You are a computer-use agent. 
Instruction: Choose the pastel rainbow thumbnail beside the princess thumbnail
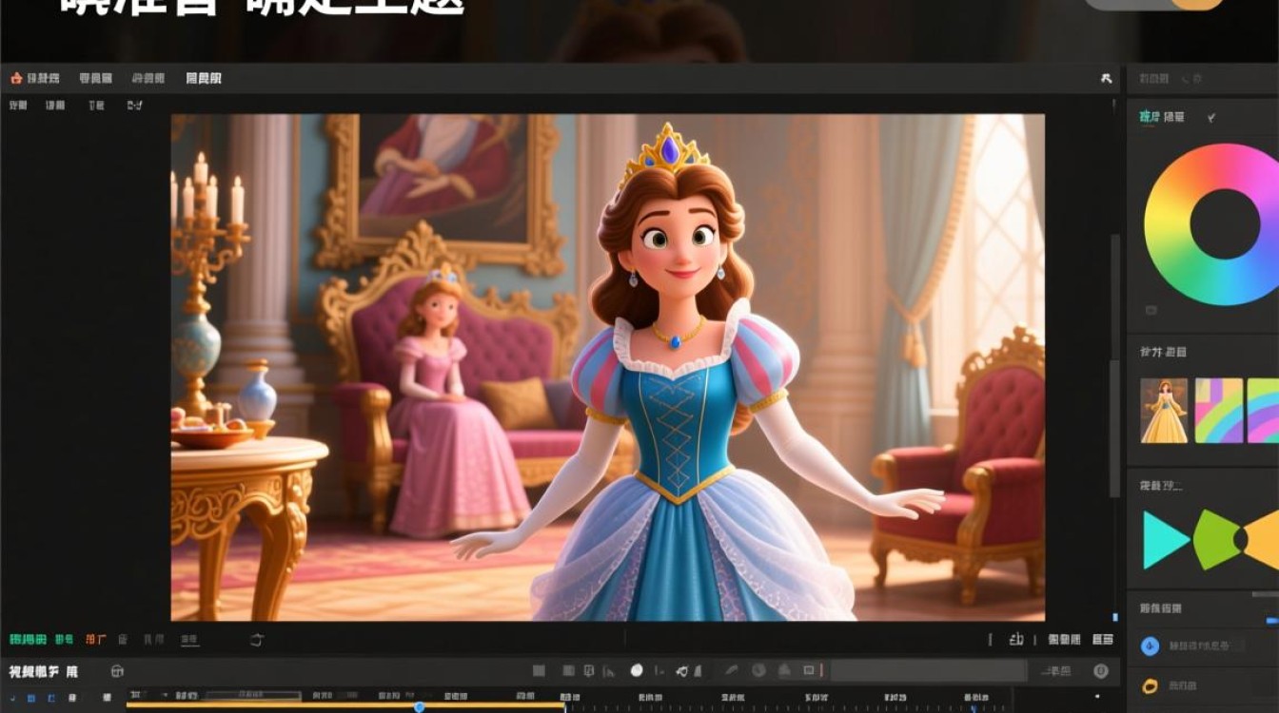coord(1219,411)
